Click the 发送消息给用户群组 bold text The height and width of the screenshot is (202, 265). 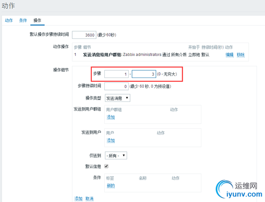point(102,55)
